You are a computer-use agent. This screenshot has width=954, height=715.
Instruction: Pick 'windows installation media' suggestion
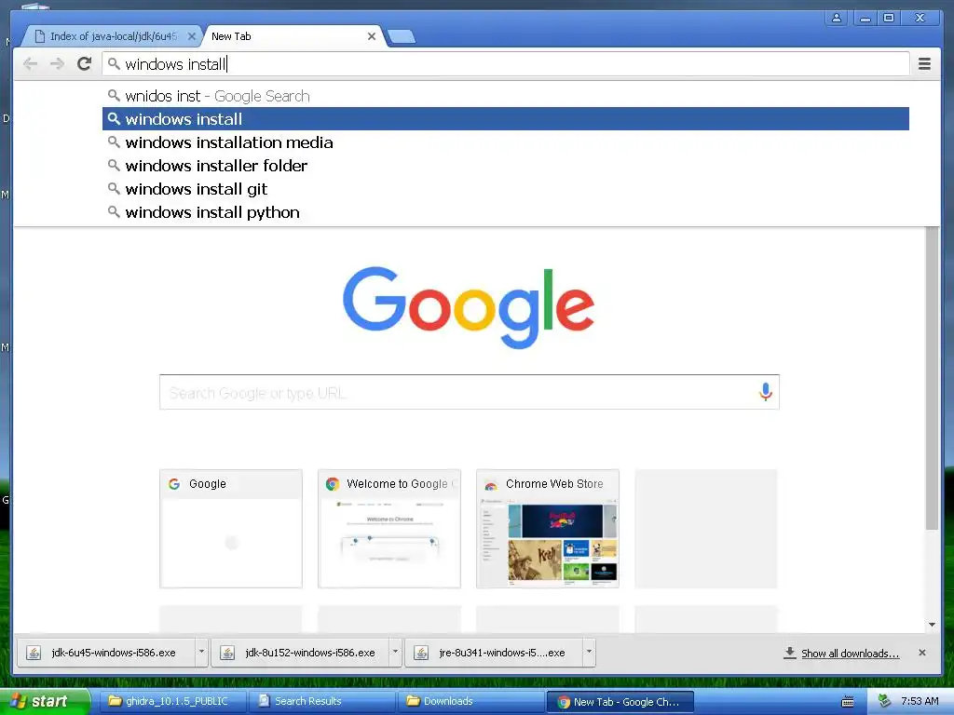[x=506, y=142]
